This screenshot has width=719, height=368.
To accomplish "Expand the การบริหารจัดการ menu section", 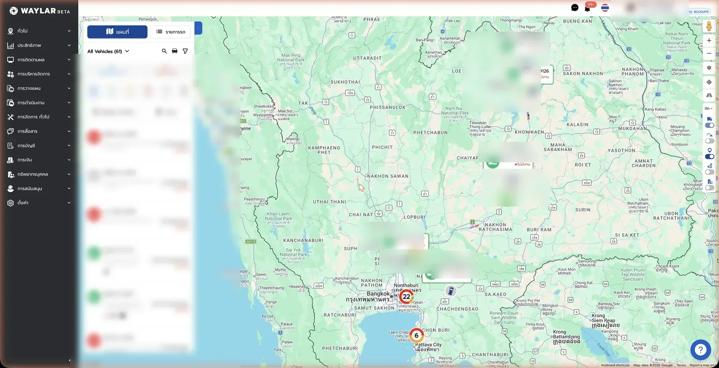I will pos(39,74).
